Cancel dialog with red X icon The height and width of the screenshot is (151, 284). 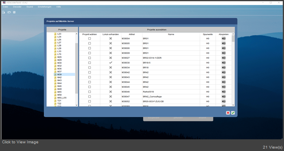[228, 113]
